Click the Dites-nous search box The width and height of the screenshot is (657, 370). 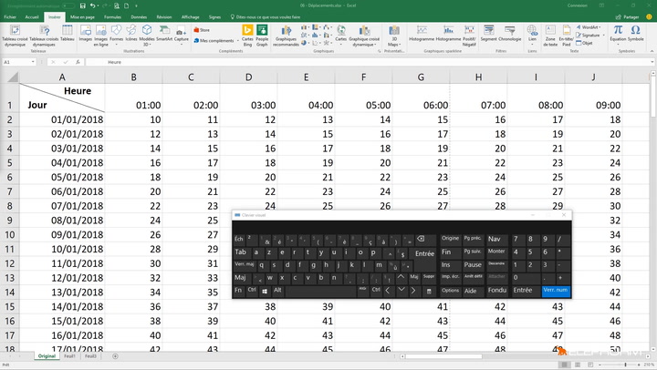tap(266, 17)
